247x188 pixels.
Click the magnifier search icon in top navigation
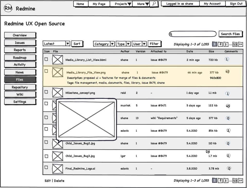point(154,4)
